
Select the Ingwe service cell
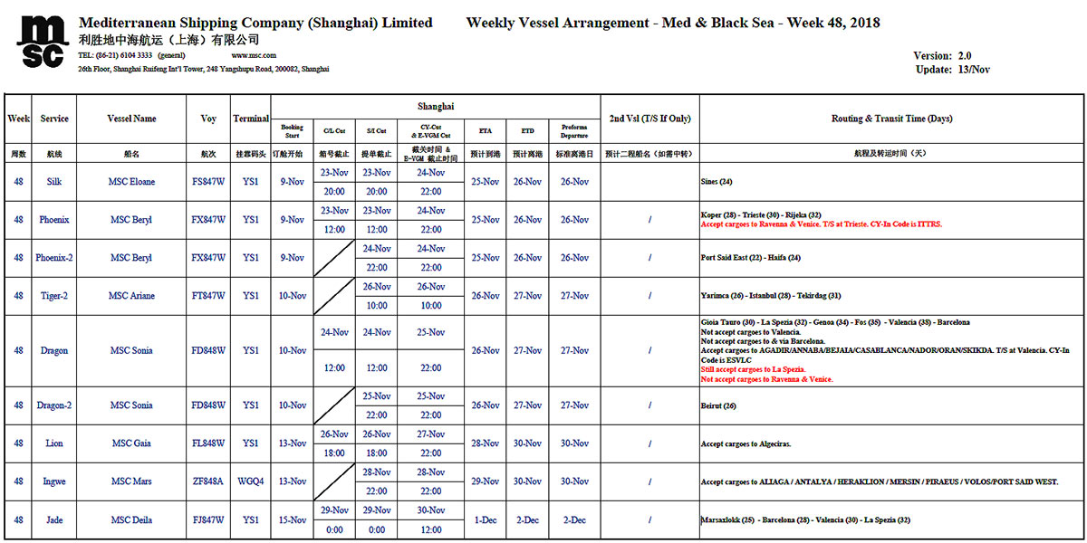coord(54,481)
